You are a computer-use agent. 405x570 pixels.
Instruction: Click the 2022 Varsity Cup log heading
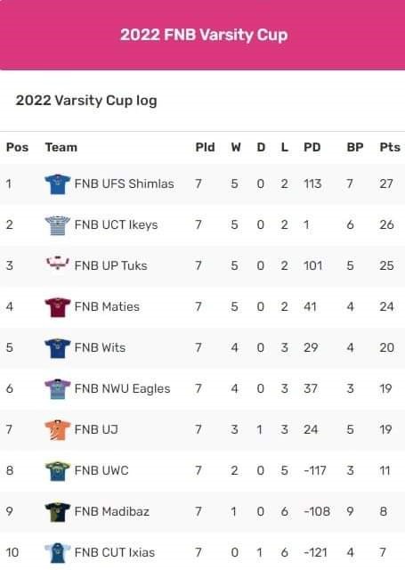pos(86,101)
